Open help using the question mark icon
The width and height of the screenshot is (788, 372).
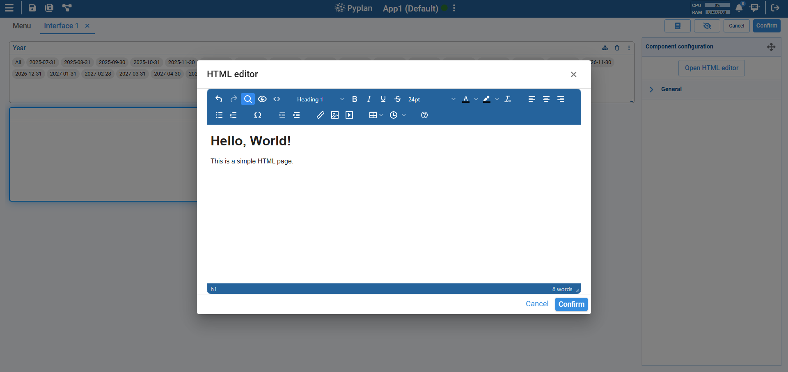point(424,115)
